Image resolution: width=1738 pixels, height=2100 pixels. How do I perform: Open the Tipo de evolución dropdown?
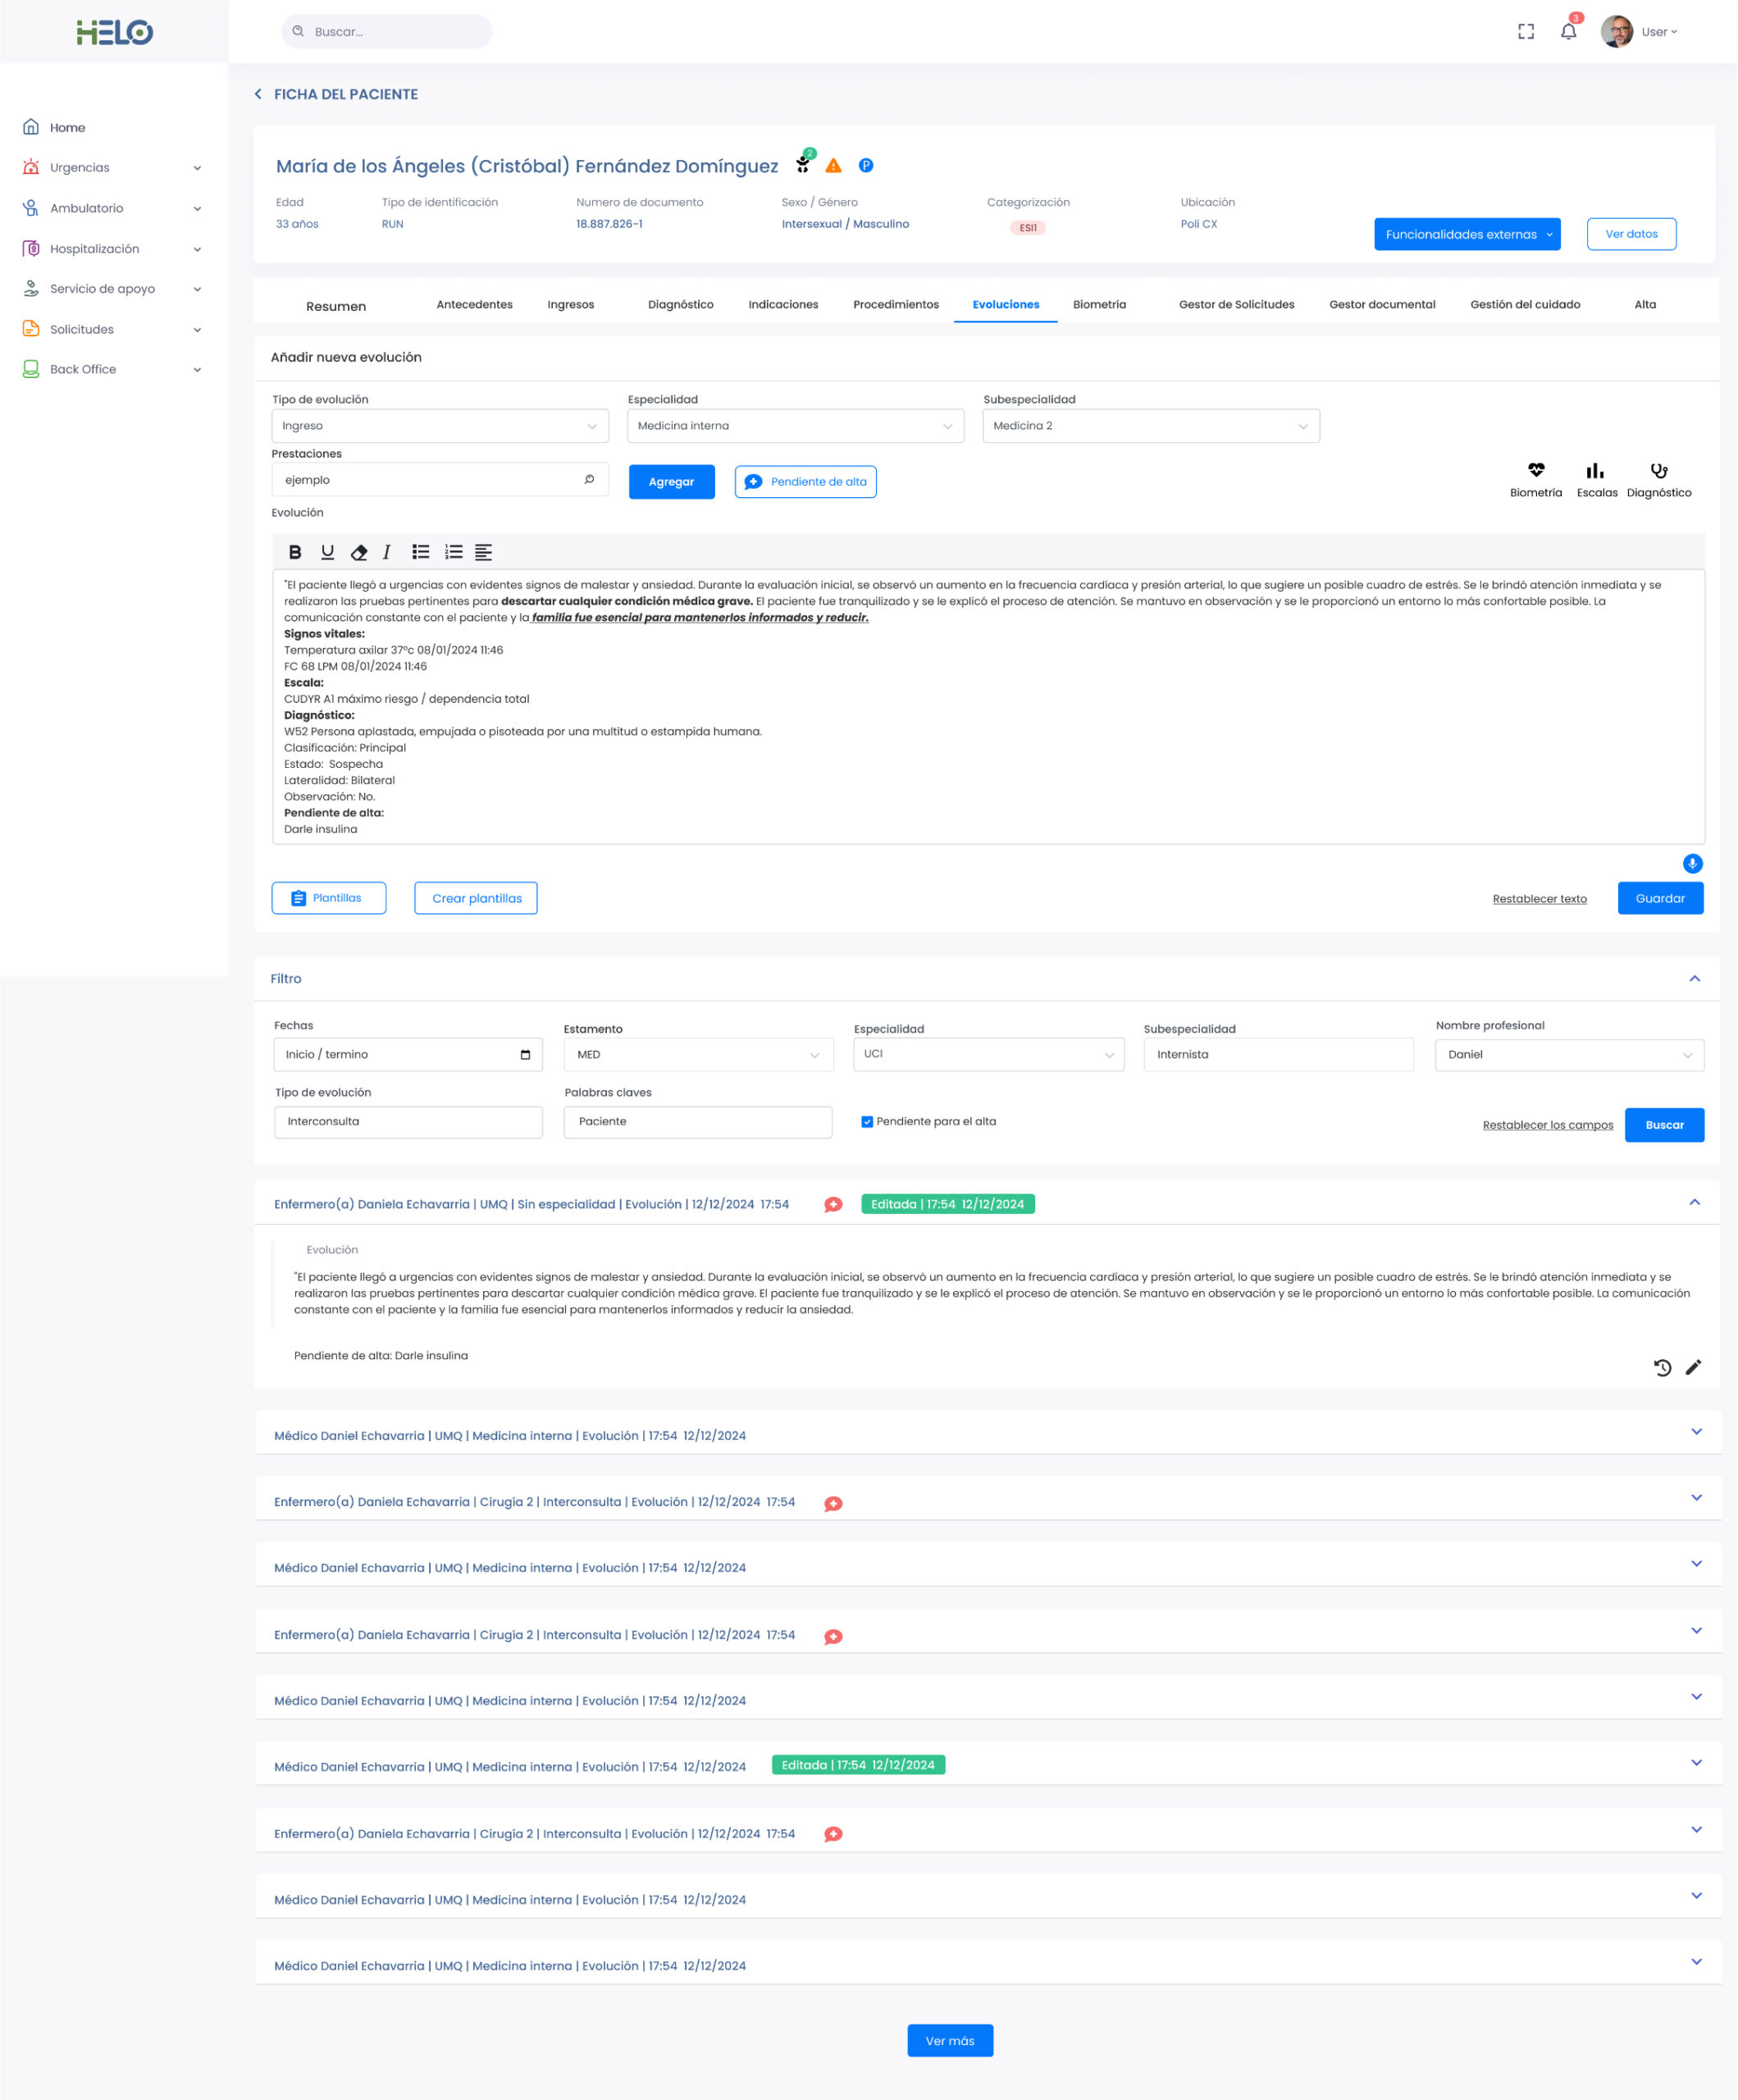(x=440, y=426)
